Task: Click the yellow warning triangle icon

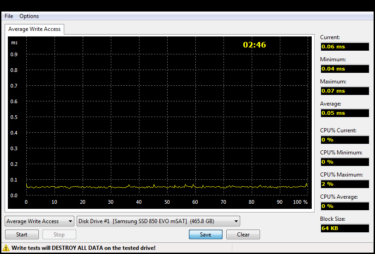Action: point(6,248)
